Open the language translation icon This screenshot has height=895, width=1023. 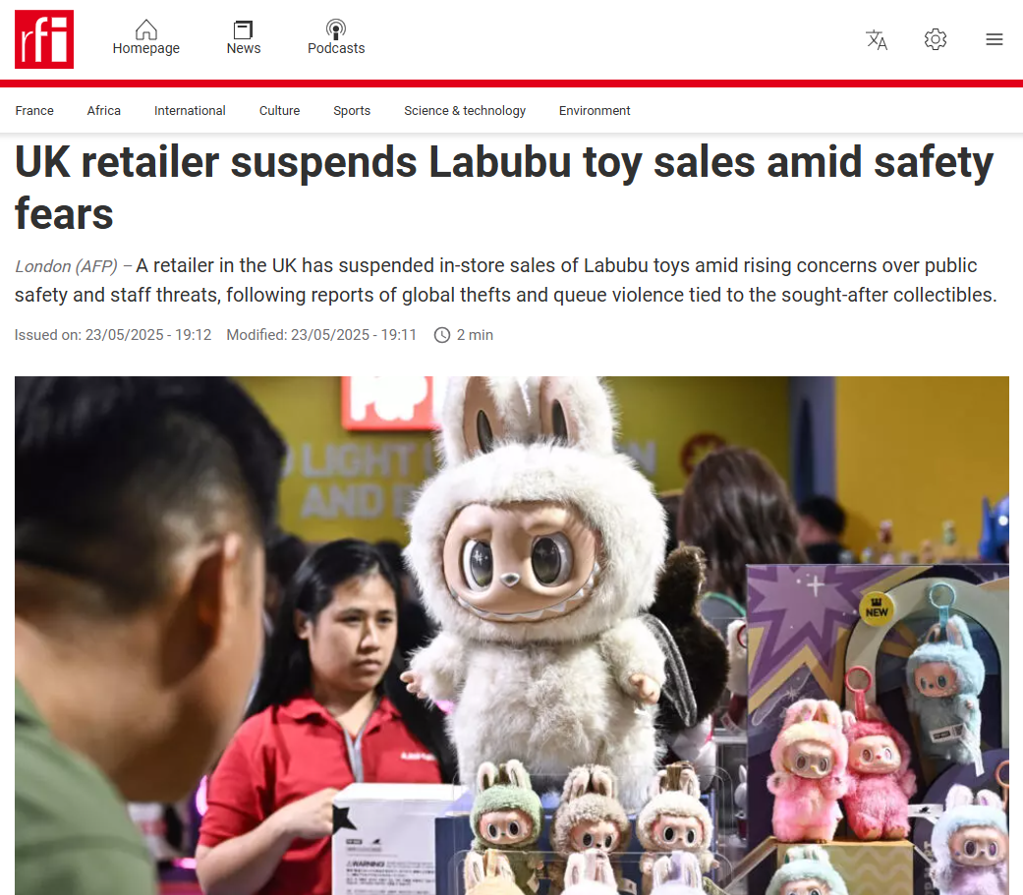[x=877, y=40]
